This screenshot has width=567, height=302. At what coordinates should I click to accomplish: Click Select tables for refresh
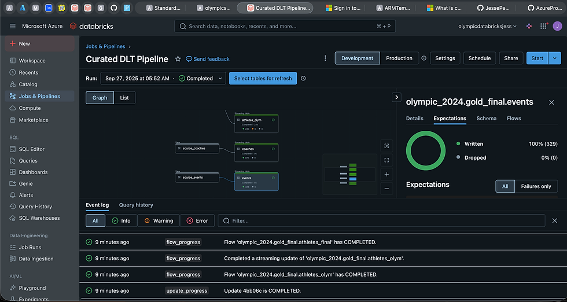(263, 79)
